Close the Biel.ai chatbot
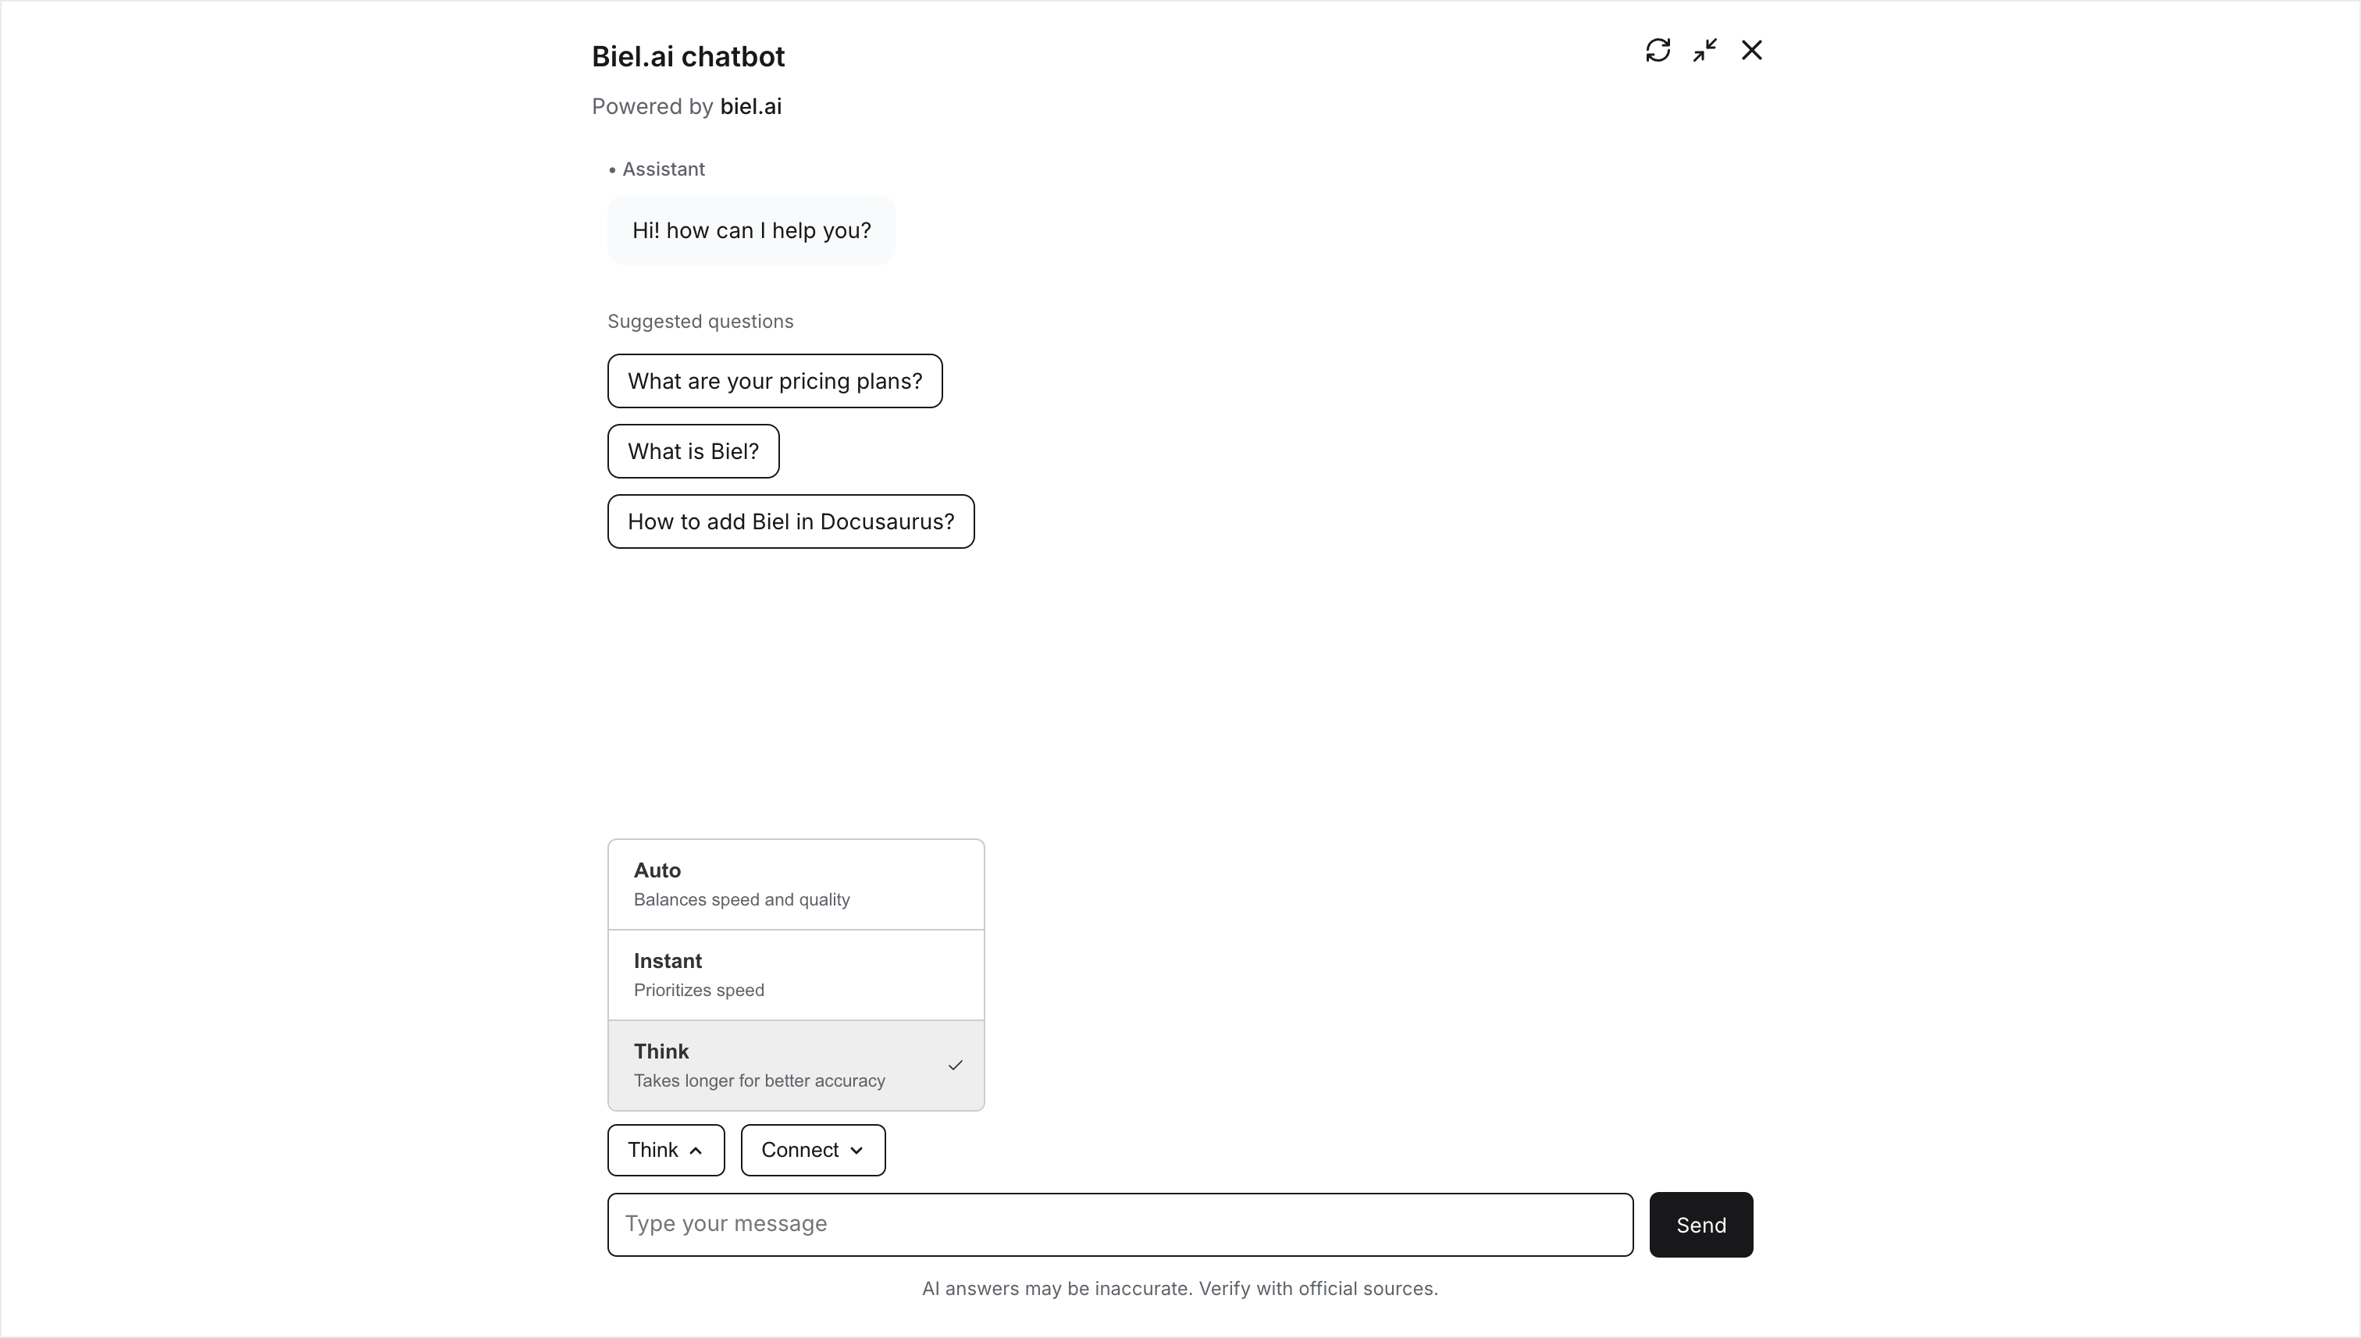 [x=1750, y=50]
